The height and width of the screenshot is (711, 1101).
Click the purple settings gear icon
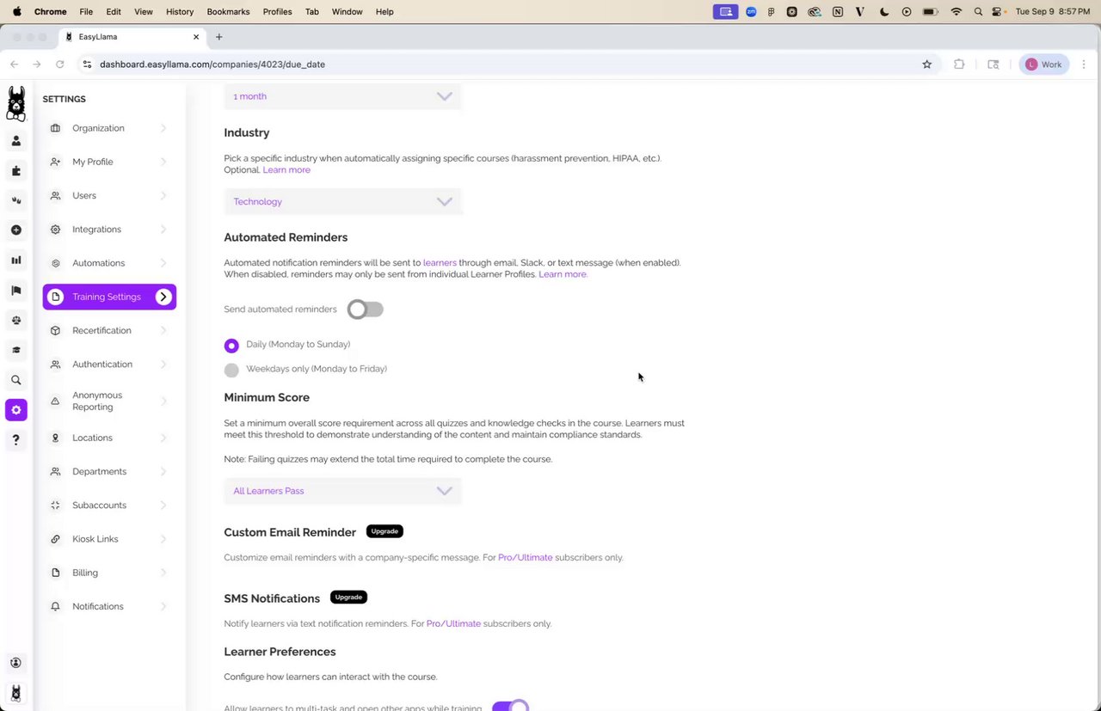point(15,410)
